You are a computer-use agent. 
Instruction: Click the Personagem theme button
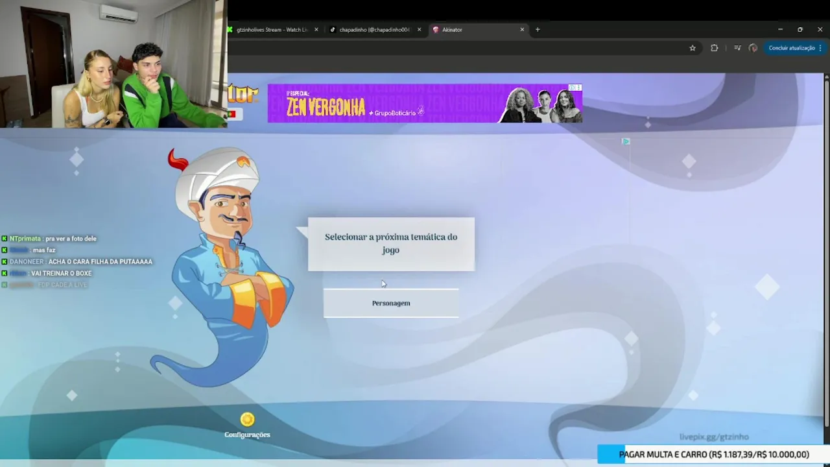click(391, 303)
